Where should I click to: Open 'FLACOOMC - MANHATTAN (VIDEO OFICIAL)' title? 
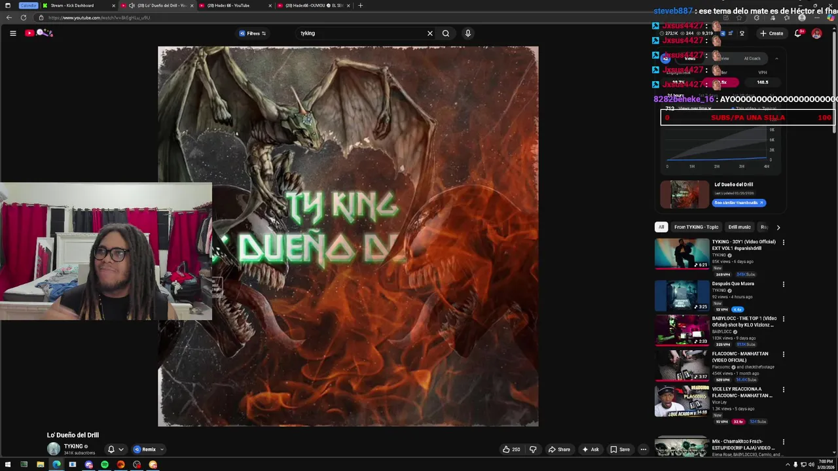(x=740, y=357)
